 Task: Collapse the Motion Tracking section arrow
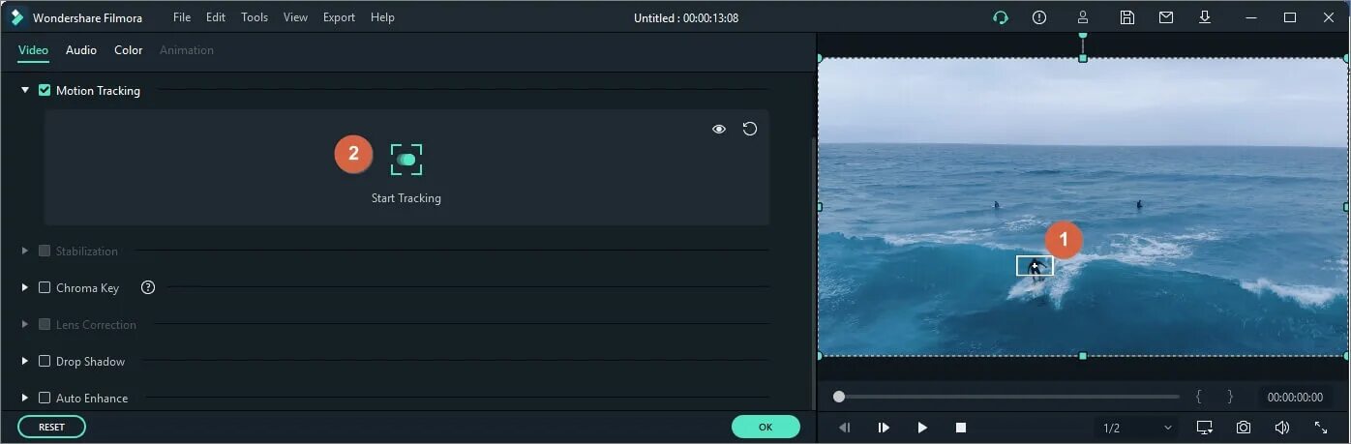point(25,90)
